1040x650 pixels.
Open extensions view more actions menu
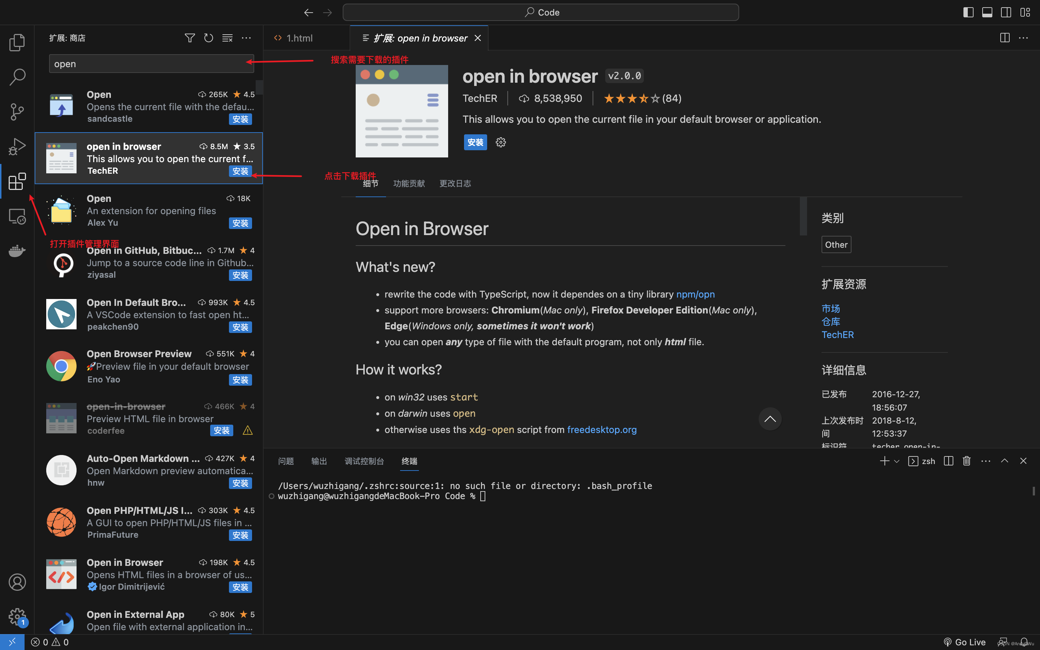[x=246, y=38]
